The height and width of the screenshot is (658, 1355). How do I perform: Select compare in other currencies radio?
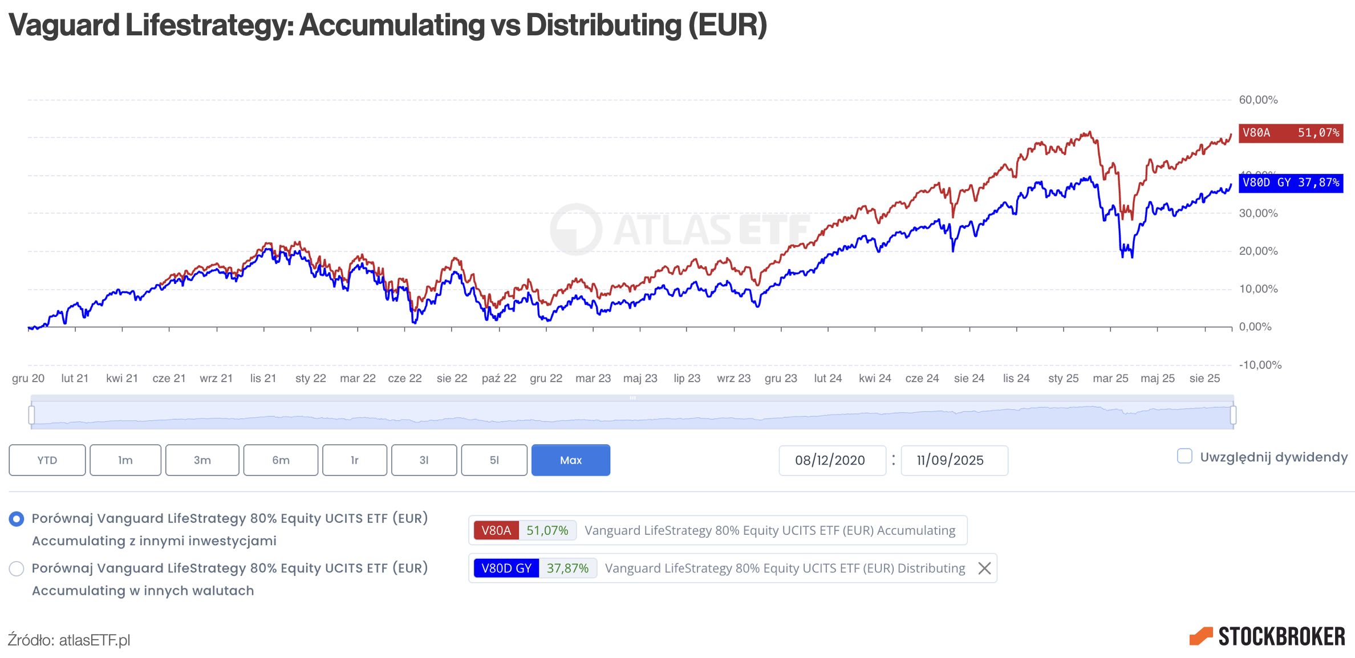click(17, 568)
